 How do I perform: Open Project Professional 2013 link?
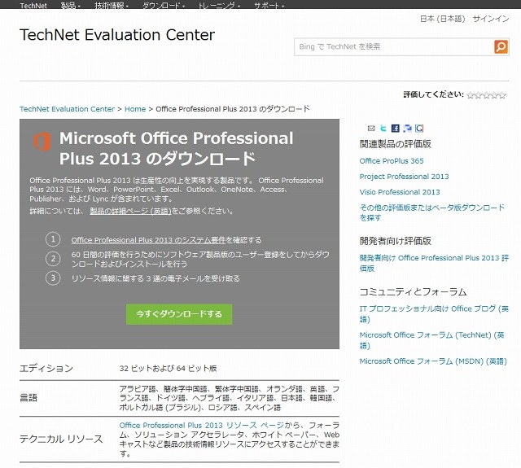click(x=404, y=177)
